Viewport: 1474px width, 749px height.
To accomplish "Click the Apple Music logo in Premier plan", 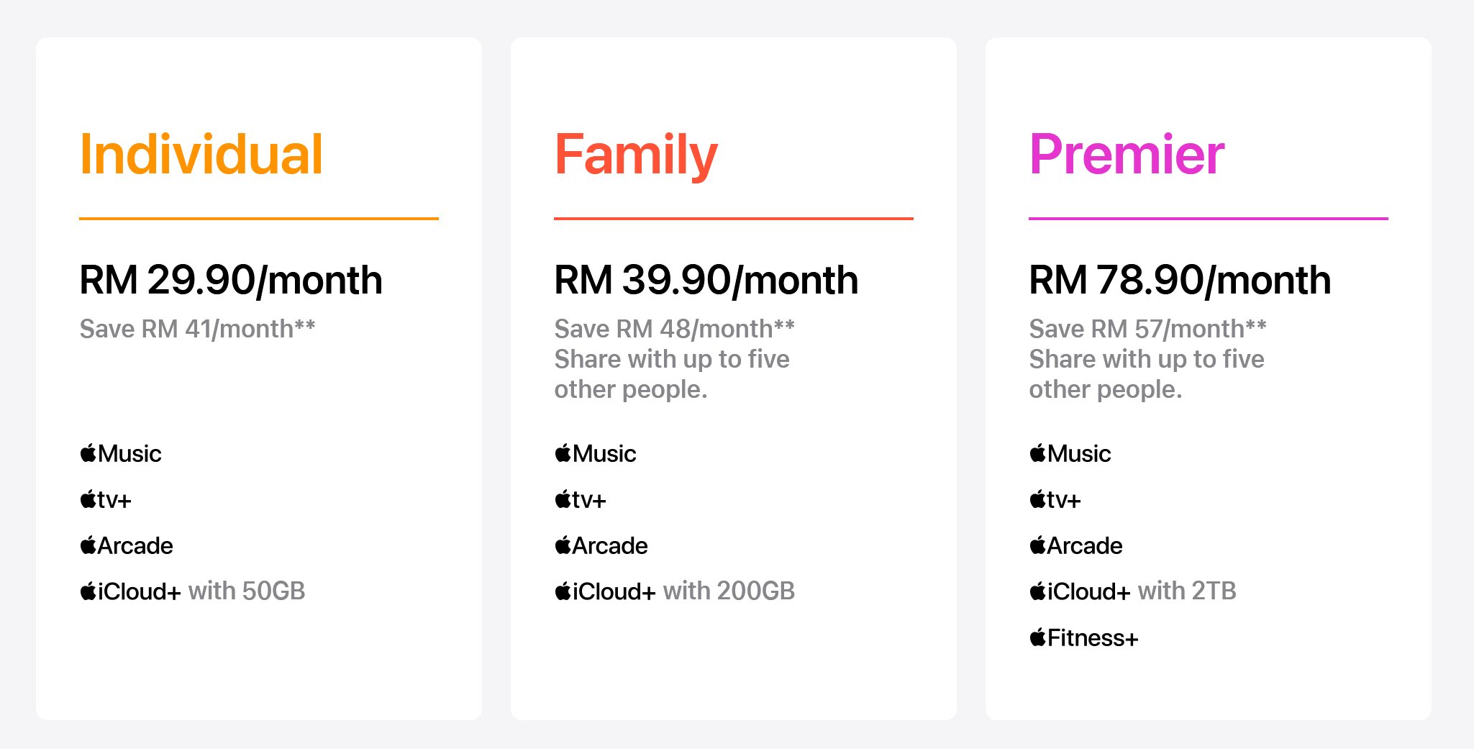I will click(1070, 453).
